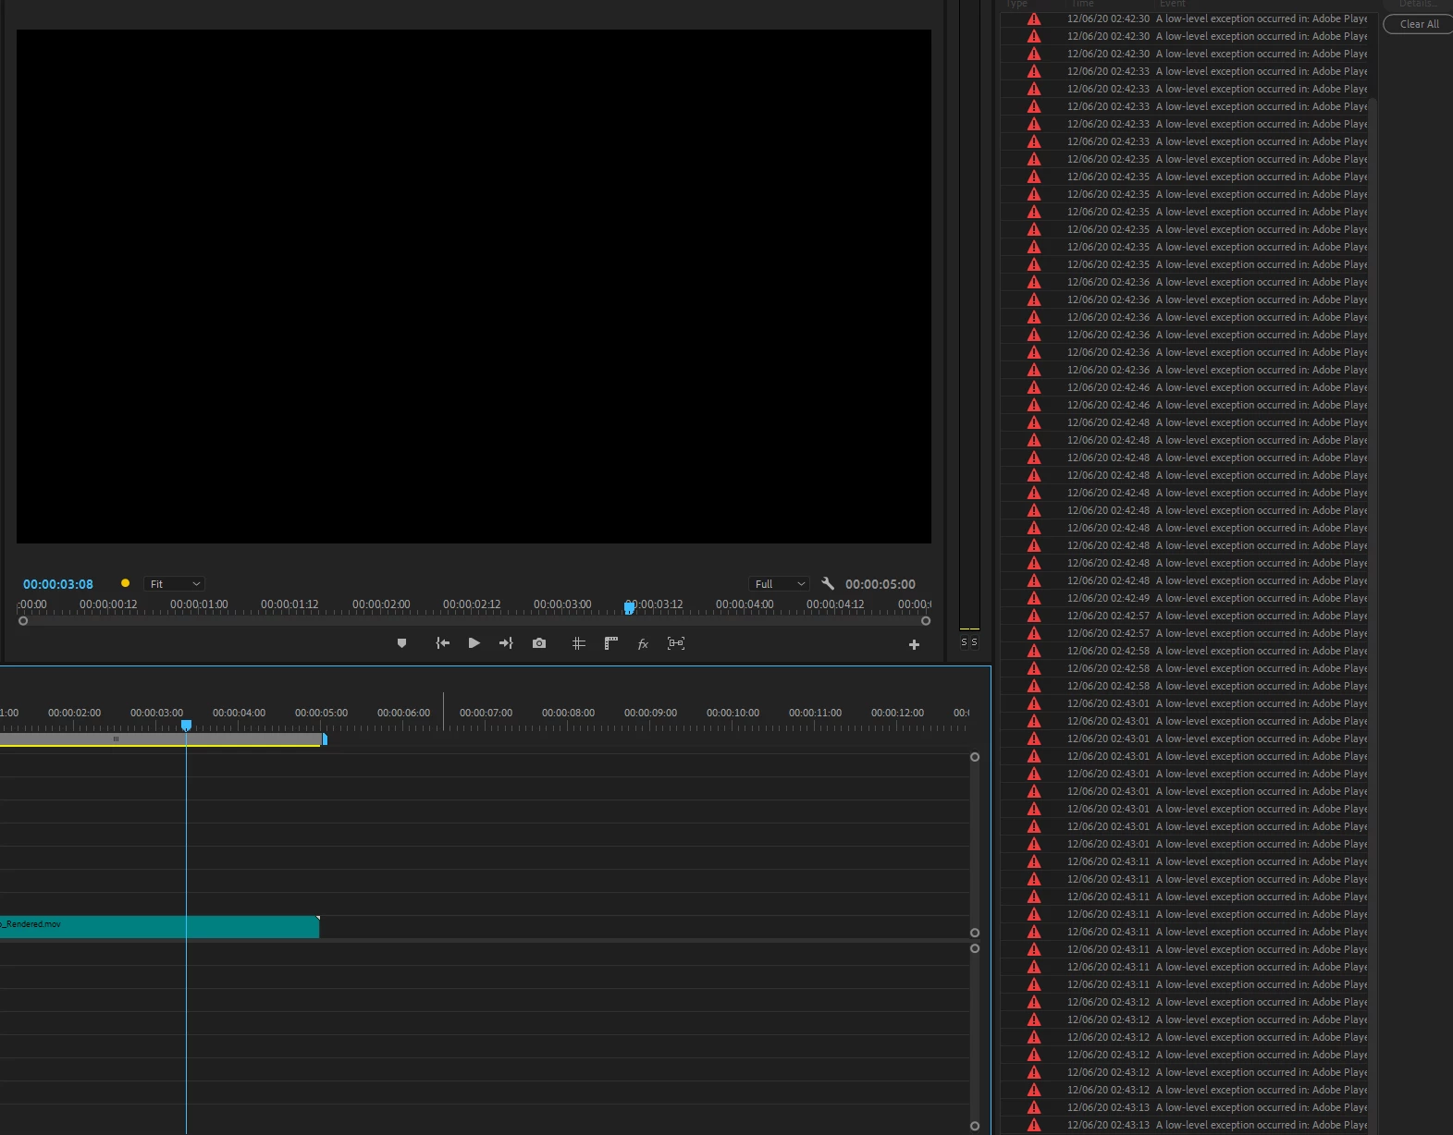The image size is (1453, 1135).
Task: Open the Fit zoom level dropdown
Action: (x=174, y=584)
